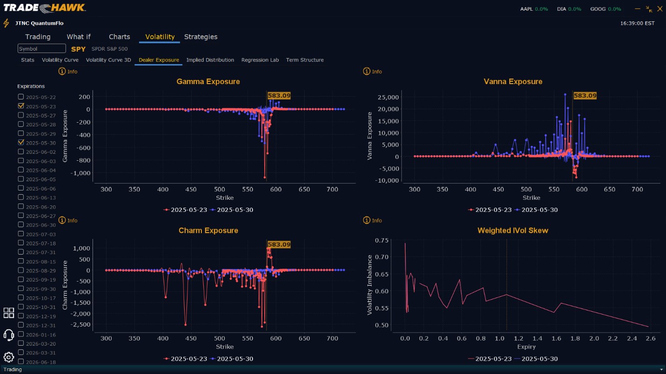Click the Symbol input field
Image resolution: width=666 pixels, height=374 pixels.
pos(42,48)
